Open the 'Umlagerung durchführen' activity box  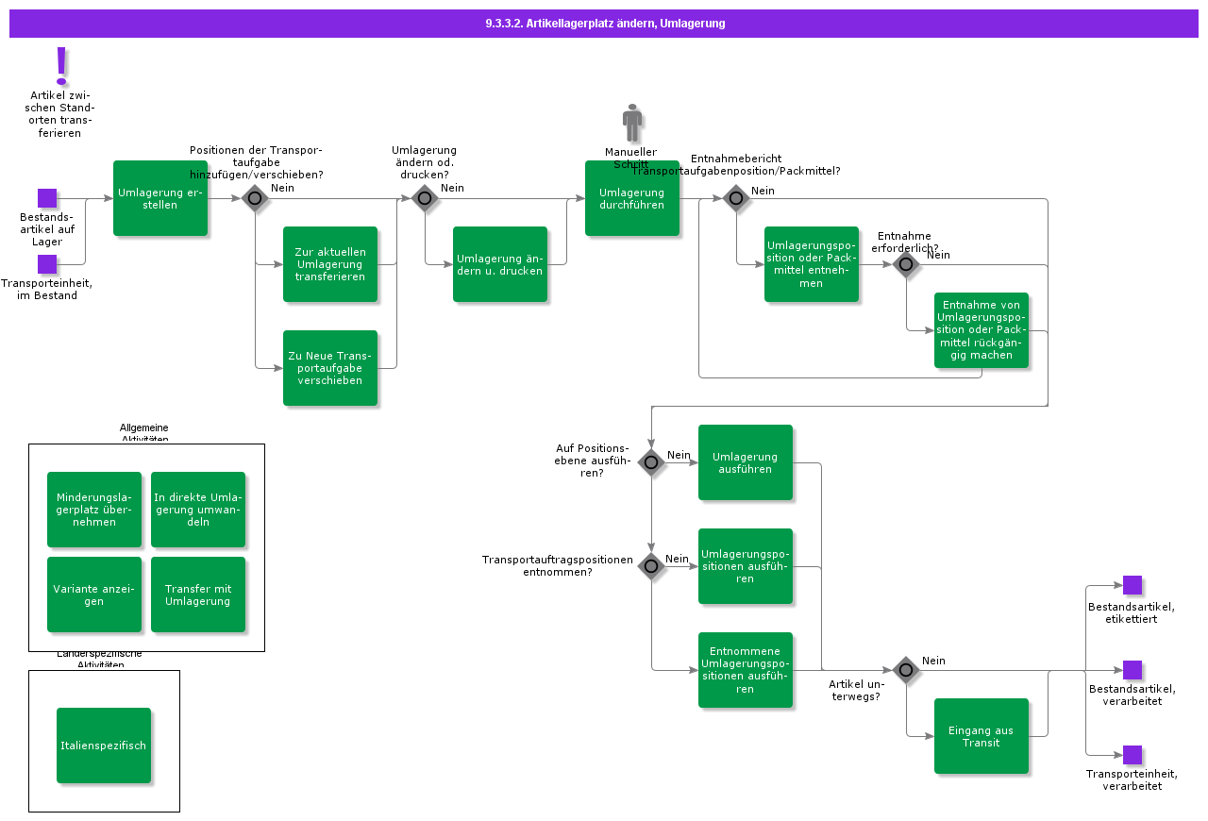point(632,198)
